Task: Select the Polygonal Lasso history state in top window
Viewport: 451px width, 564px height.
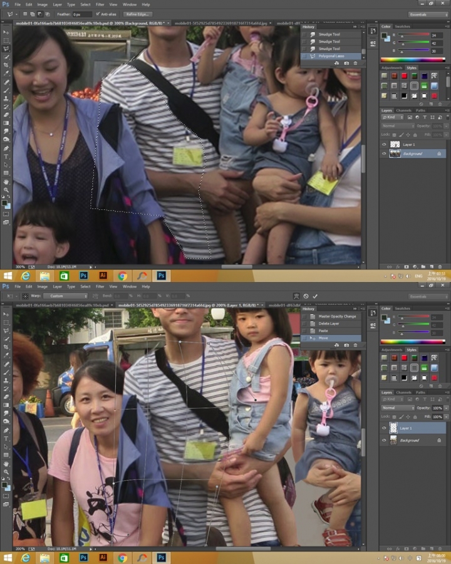Action: point(331,56)
